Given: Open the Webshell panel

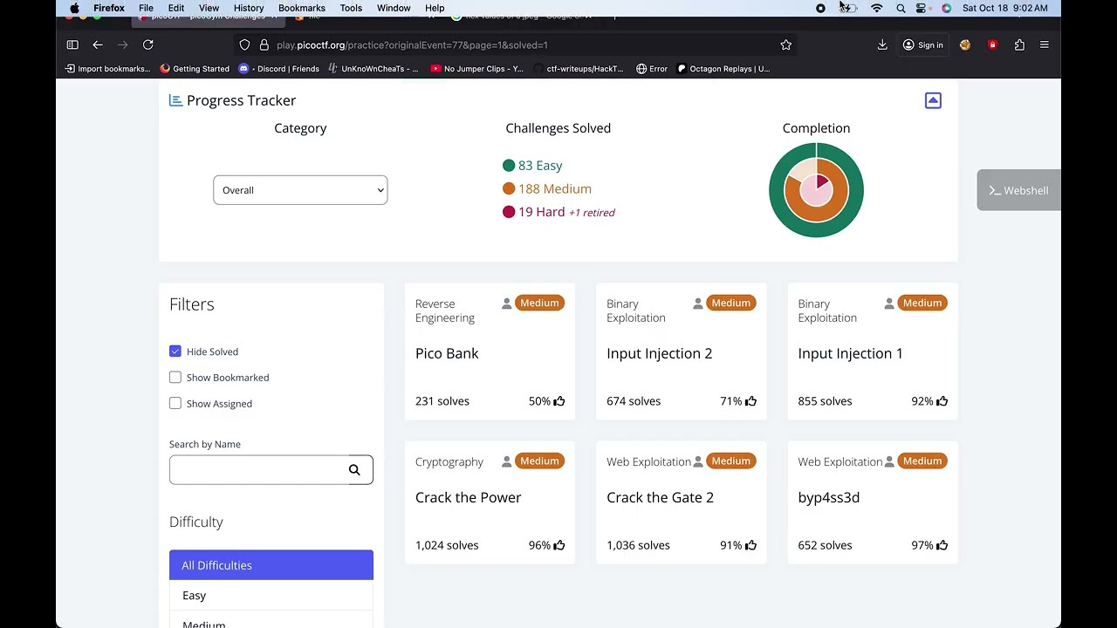Looking at the screenshot, I should tap(1018, 190).
